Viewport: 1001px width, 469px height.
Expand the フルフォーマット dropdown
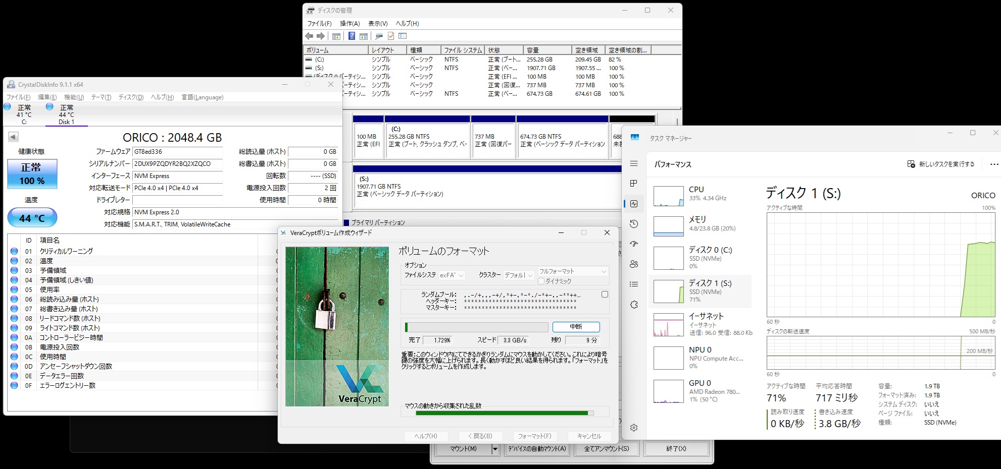pos(572,271)
